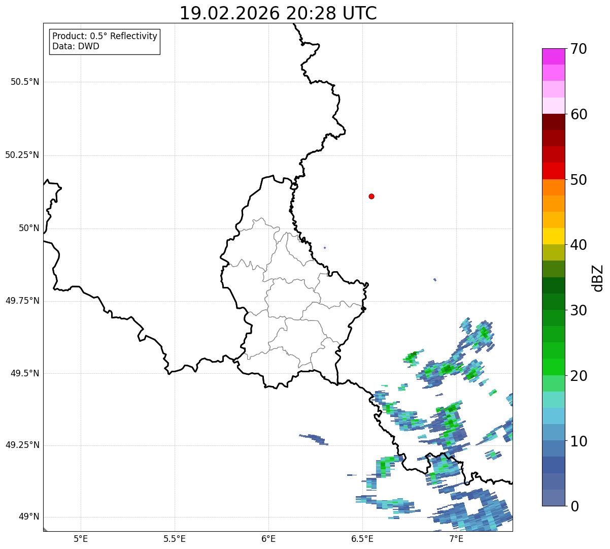The height and width of the screenshot is (549, 610).
Task: Click the 7°E longitude label
Action: coord(456,539)
